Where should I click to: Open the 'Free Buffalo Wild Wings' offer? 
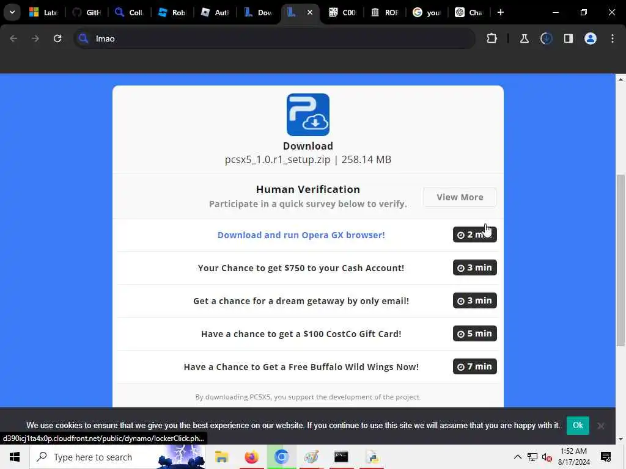pyautogui.click(x=301, y=367)
